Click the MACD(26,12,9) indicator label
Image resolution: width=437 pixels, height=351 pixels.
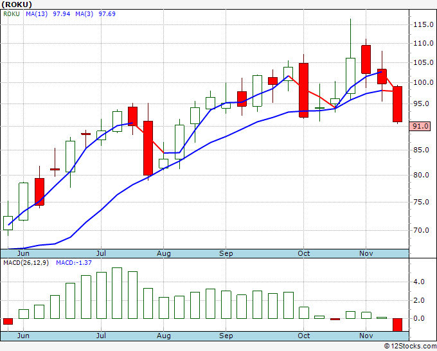26,263
